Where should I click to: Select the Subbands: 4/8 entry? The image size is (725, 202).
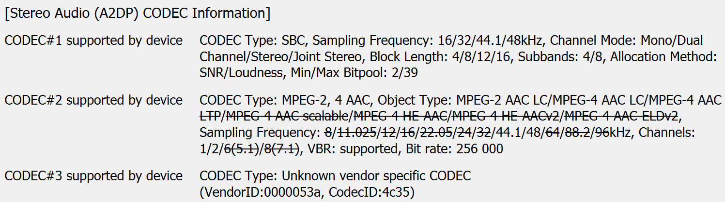(561, 57)
